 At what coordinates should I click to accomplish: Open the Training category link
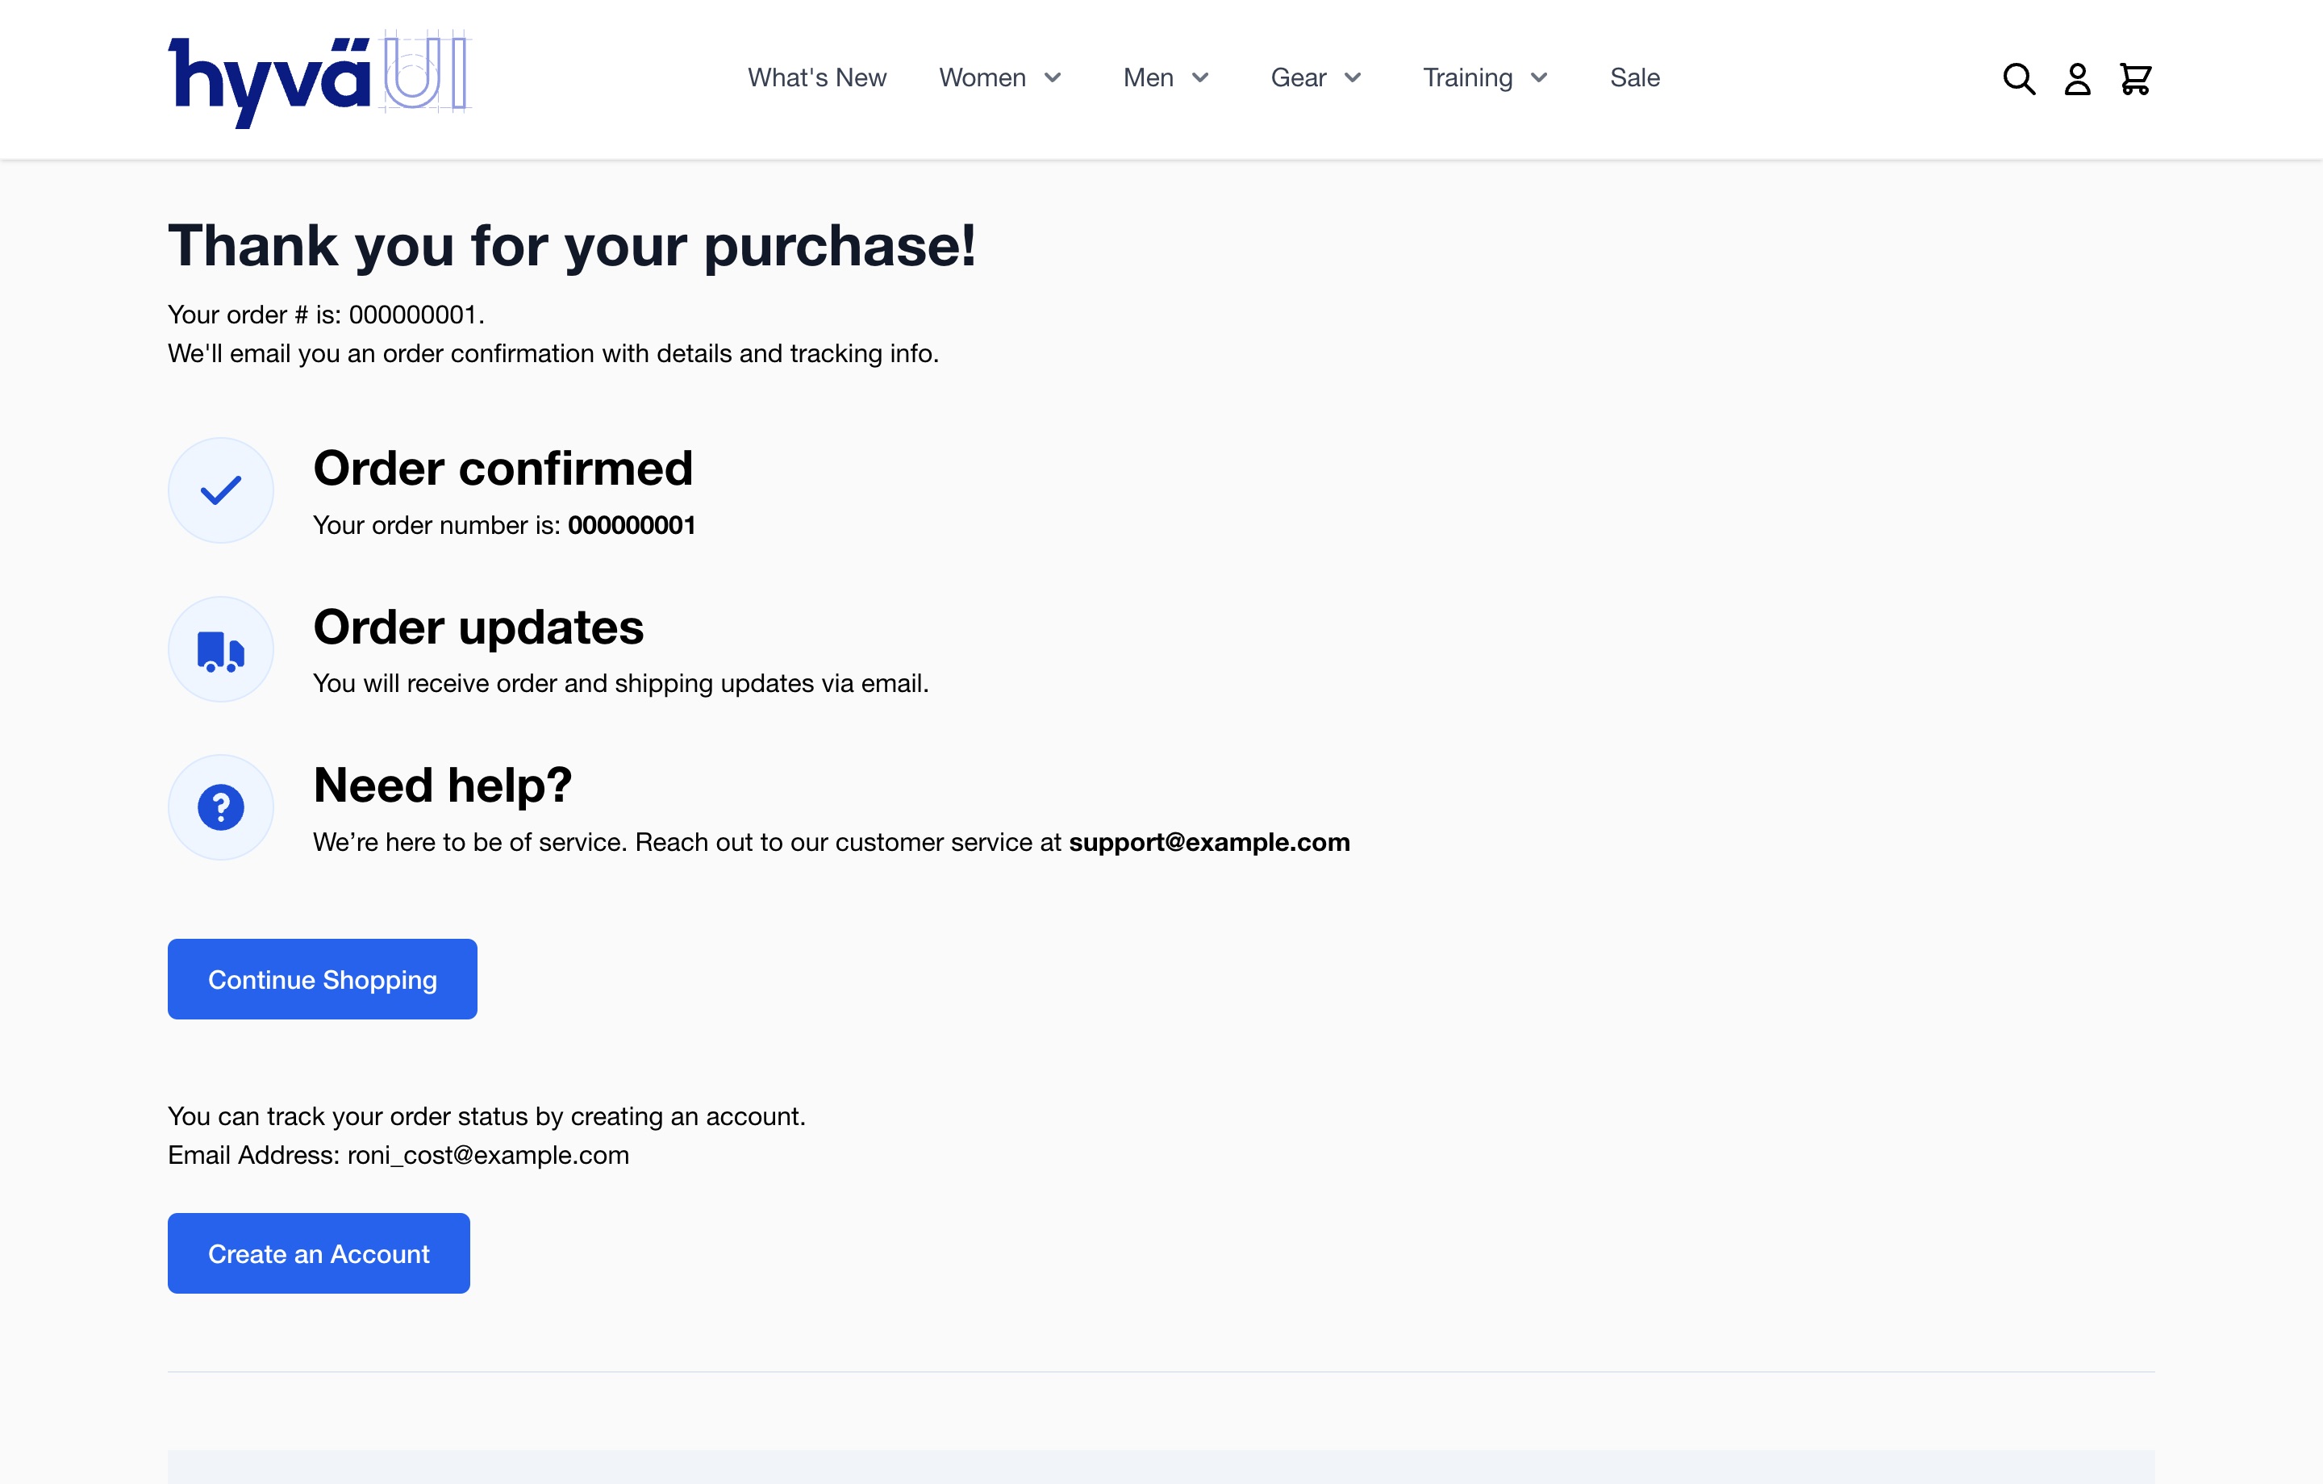pyautogui.click(x=1467, y=78)
